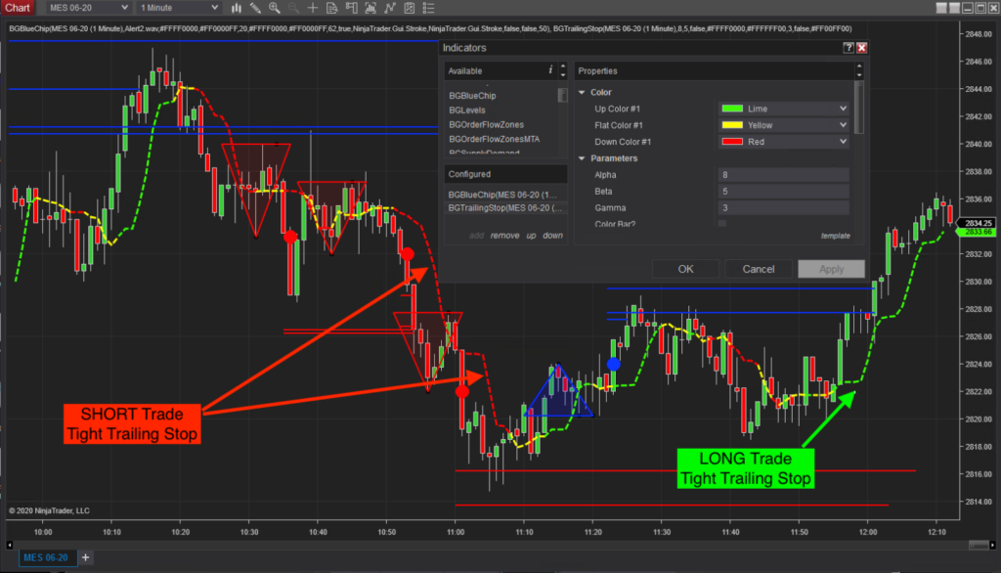
Task: Open chart properties via the clipboard icon
Action: coord(410,7)
